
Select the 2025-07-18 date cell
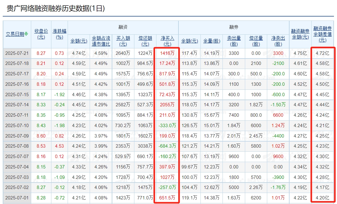tap(17, 63)
